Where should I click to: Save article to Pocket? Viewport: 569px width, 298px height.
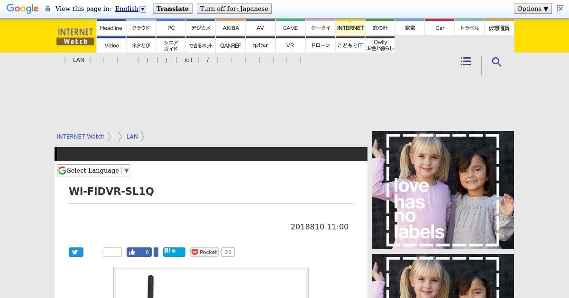(204, 252)
